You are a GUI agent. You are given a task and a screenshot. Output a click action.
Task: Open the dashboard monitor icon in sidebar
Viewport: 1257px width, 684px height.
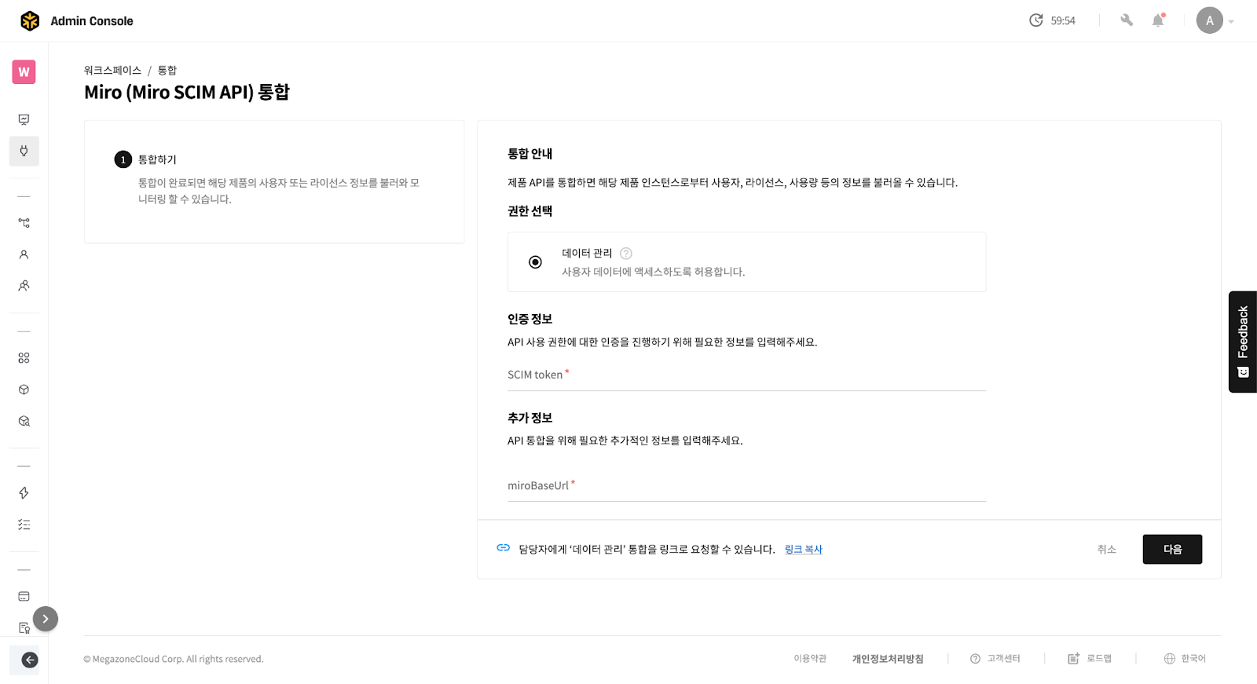pyautogui.click(x=24, y=119)
